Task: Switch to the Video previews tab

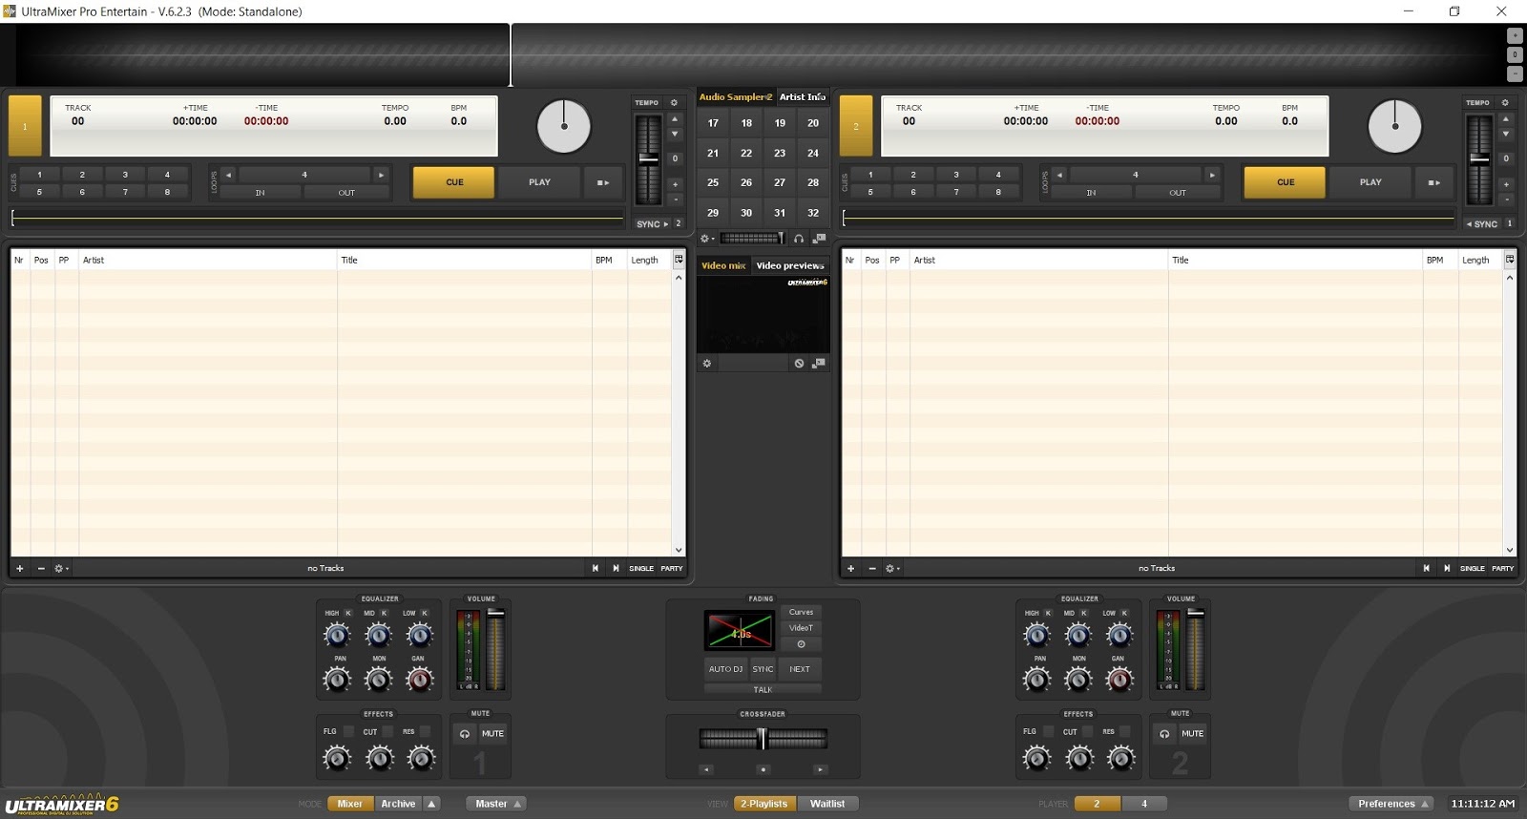Action: point(790,265)
